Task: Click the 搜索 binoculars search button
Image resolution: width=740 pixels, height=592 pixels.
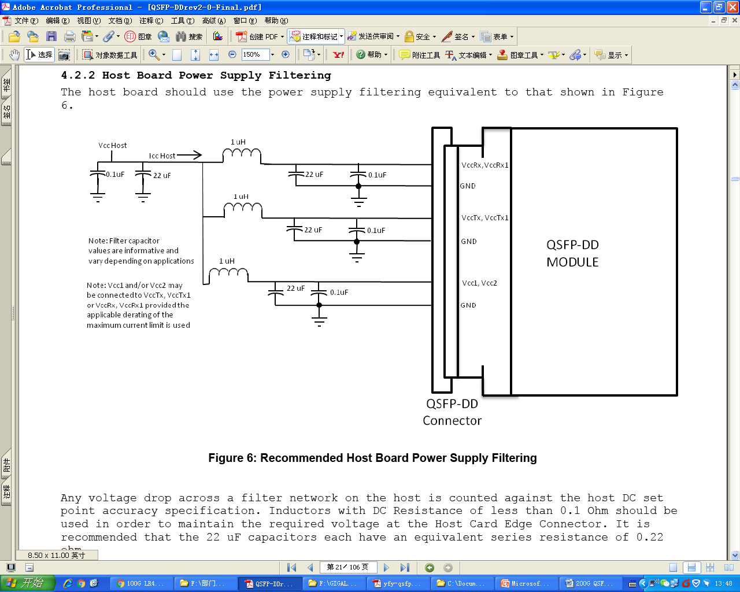Action: pyautogui.click(x=189, y=36)
